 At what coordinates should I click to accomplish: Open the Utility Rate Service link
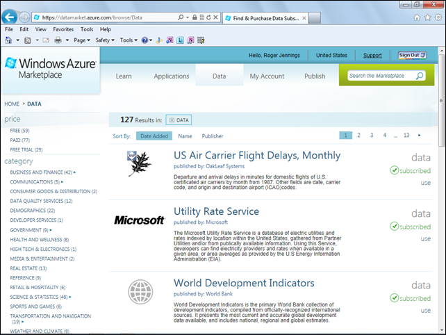click(x=216, y=211)
